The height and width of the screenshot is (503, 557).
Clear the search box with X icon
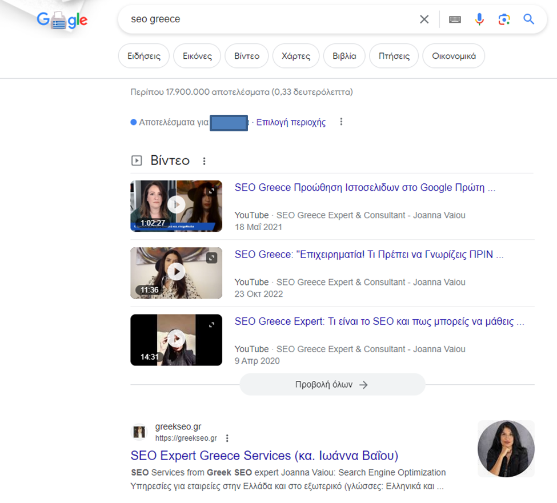(424, 19)
